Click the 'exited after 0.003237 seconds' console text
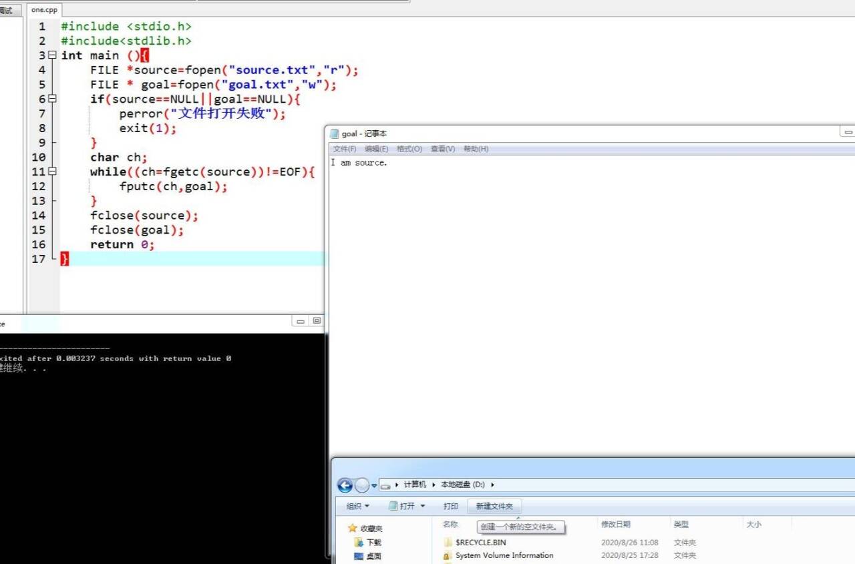This screenshot has width=855, height=564. 116,358
